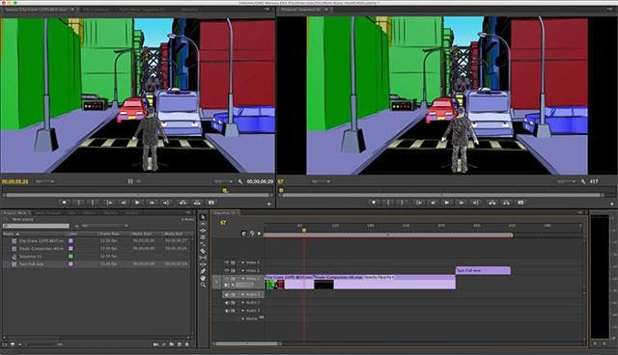Mute the Audio 2 track output
This screenshot has height=355, width=618.
[227, 303]
